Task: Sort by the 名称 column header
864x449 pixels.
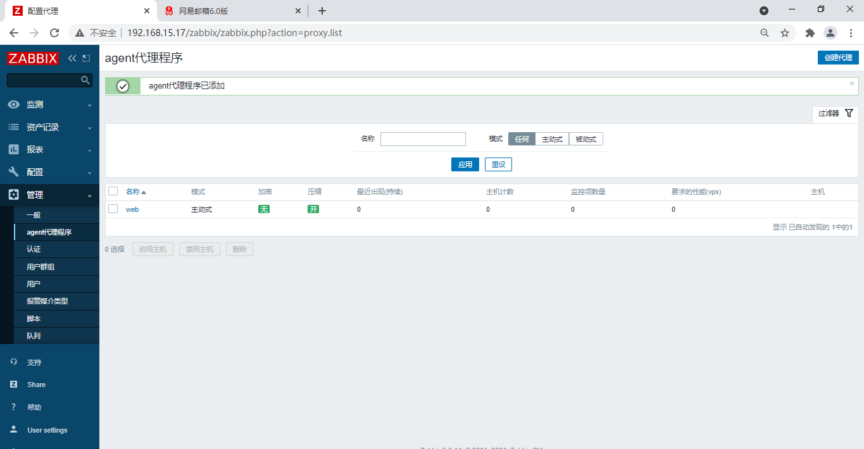Action: (x=135, y=192)
